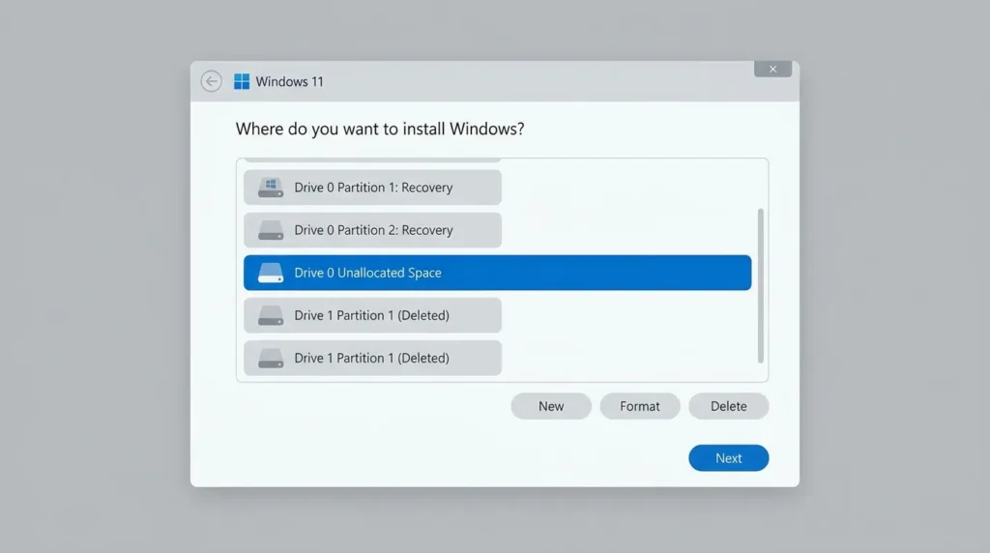Click Next to continue installation

[729, 458]
